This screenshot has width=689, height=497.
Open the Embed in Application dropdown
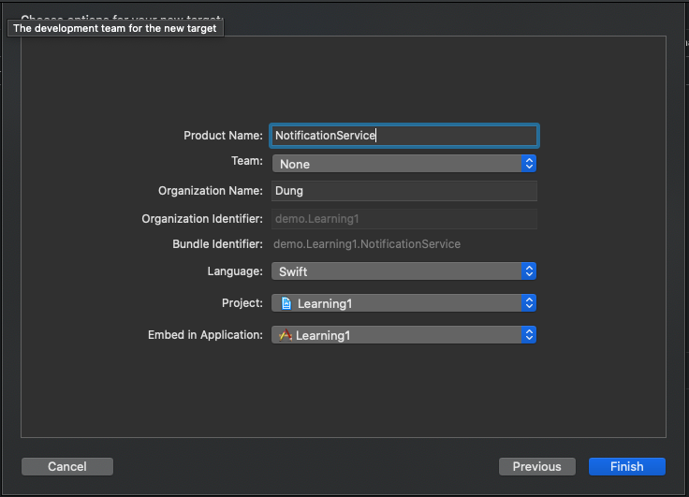pyautogui.click(x=403, y=335)
